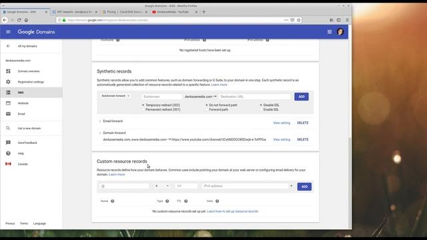Screen dimensions: 427x240
Task: Click the Get a new domain search icon
Action: click(x=8, y=128)
